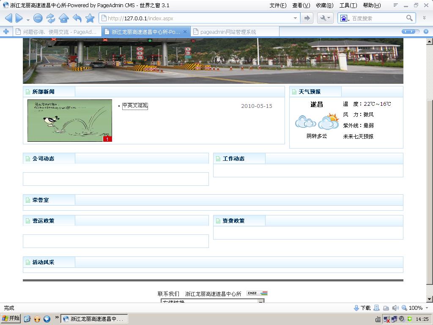Open the 开始 Start menu
Viewport: 433px width, 325px height.
[x=11, y=319]
